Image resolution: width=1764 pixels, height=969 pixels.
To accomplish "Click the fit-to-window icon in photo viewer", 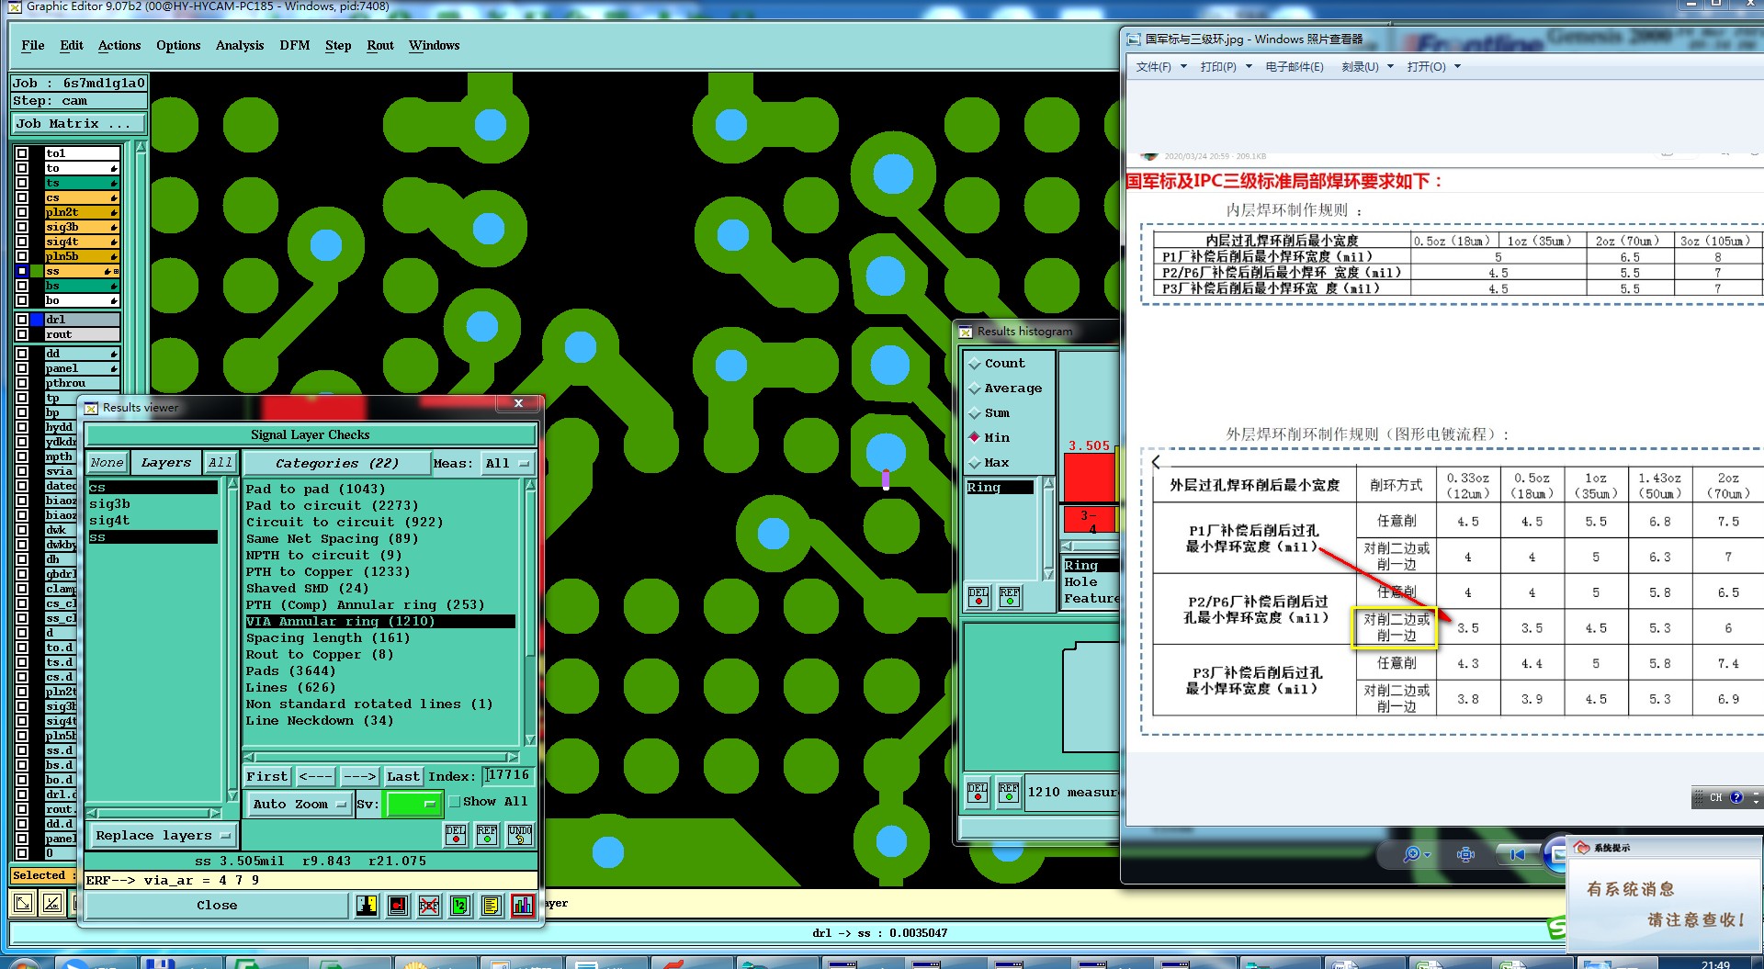I will (x=1466, y=855).
